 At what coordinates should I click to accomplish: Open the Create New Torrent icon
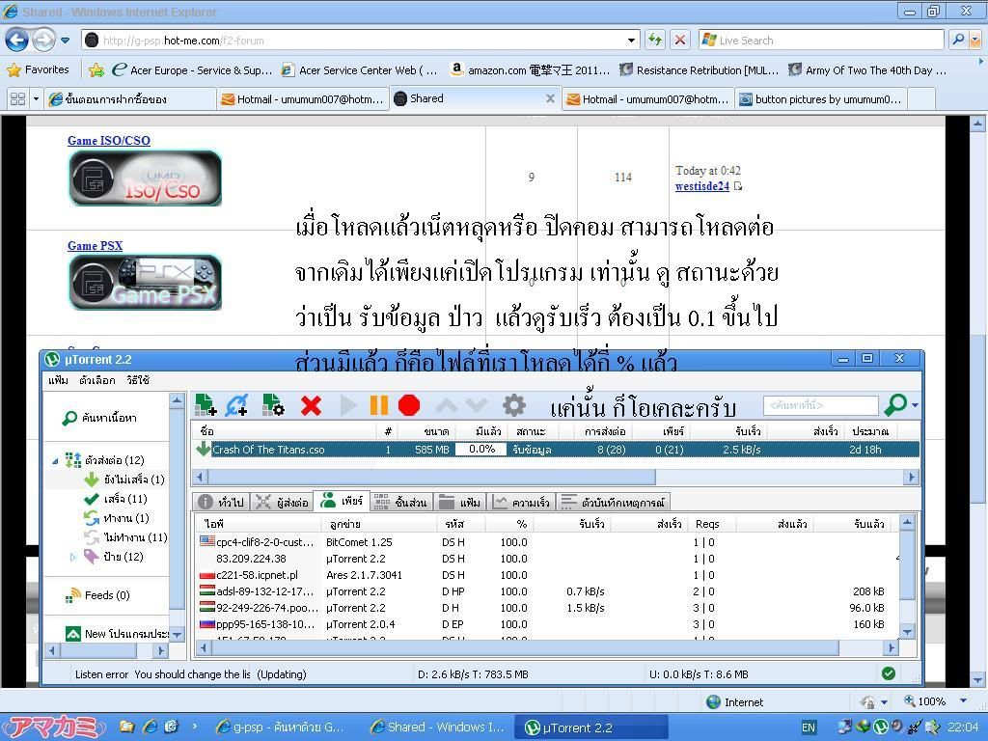tap(273, 405)
